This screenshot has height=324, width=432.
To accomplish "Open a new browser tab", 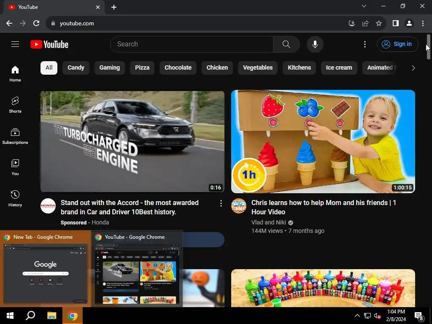I will pos(114,7).
